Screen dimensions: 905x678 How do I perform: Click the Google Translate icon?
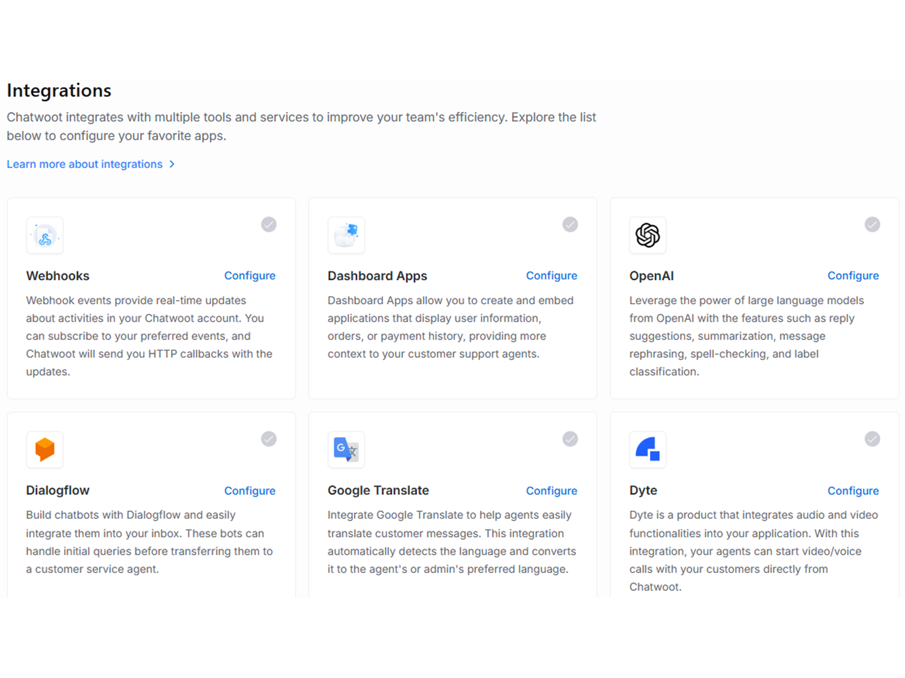(346, 450)
